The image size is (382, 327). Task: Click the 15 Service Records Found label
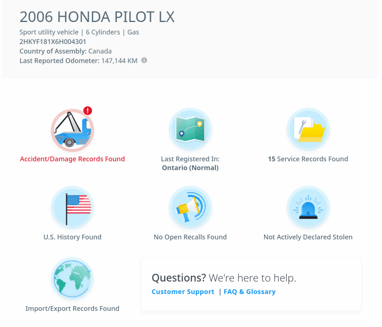pyautogui.click(x=308, y=159)
